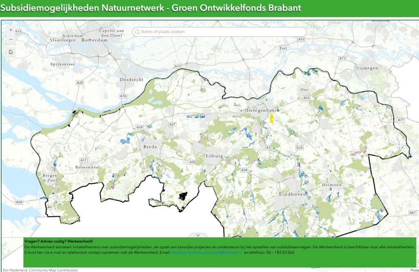Click the A16 highway shield near Dordrecht

point(123,96)
